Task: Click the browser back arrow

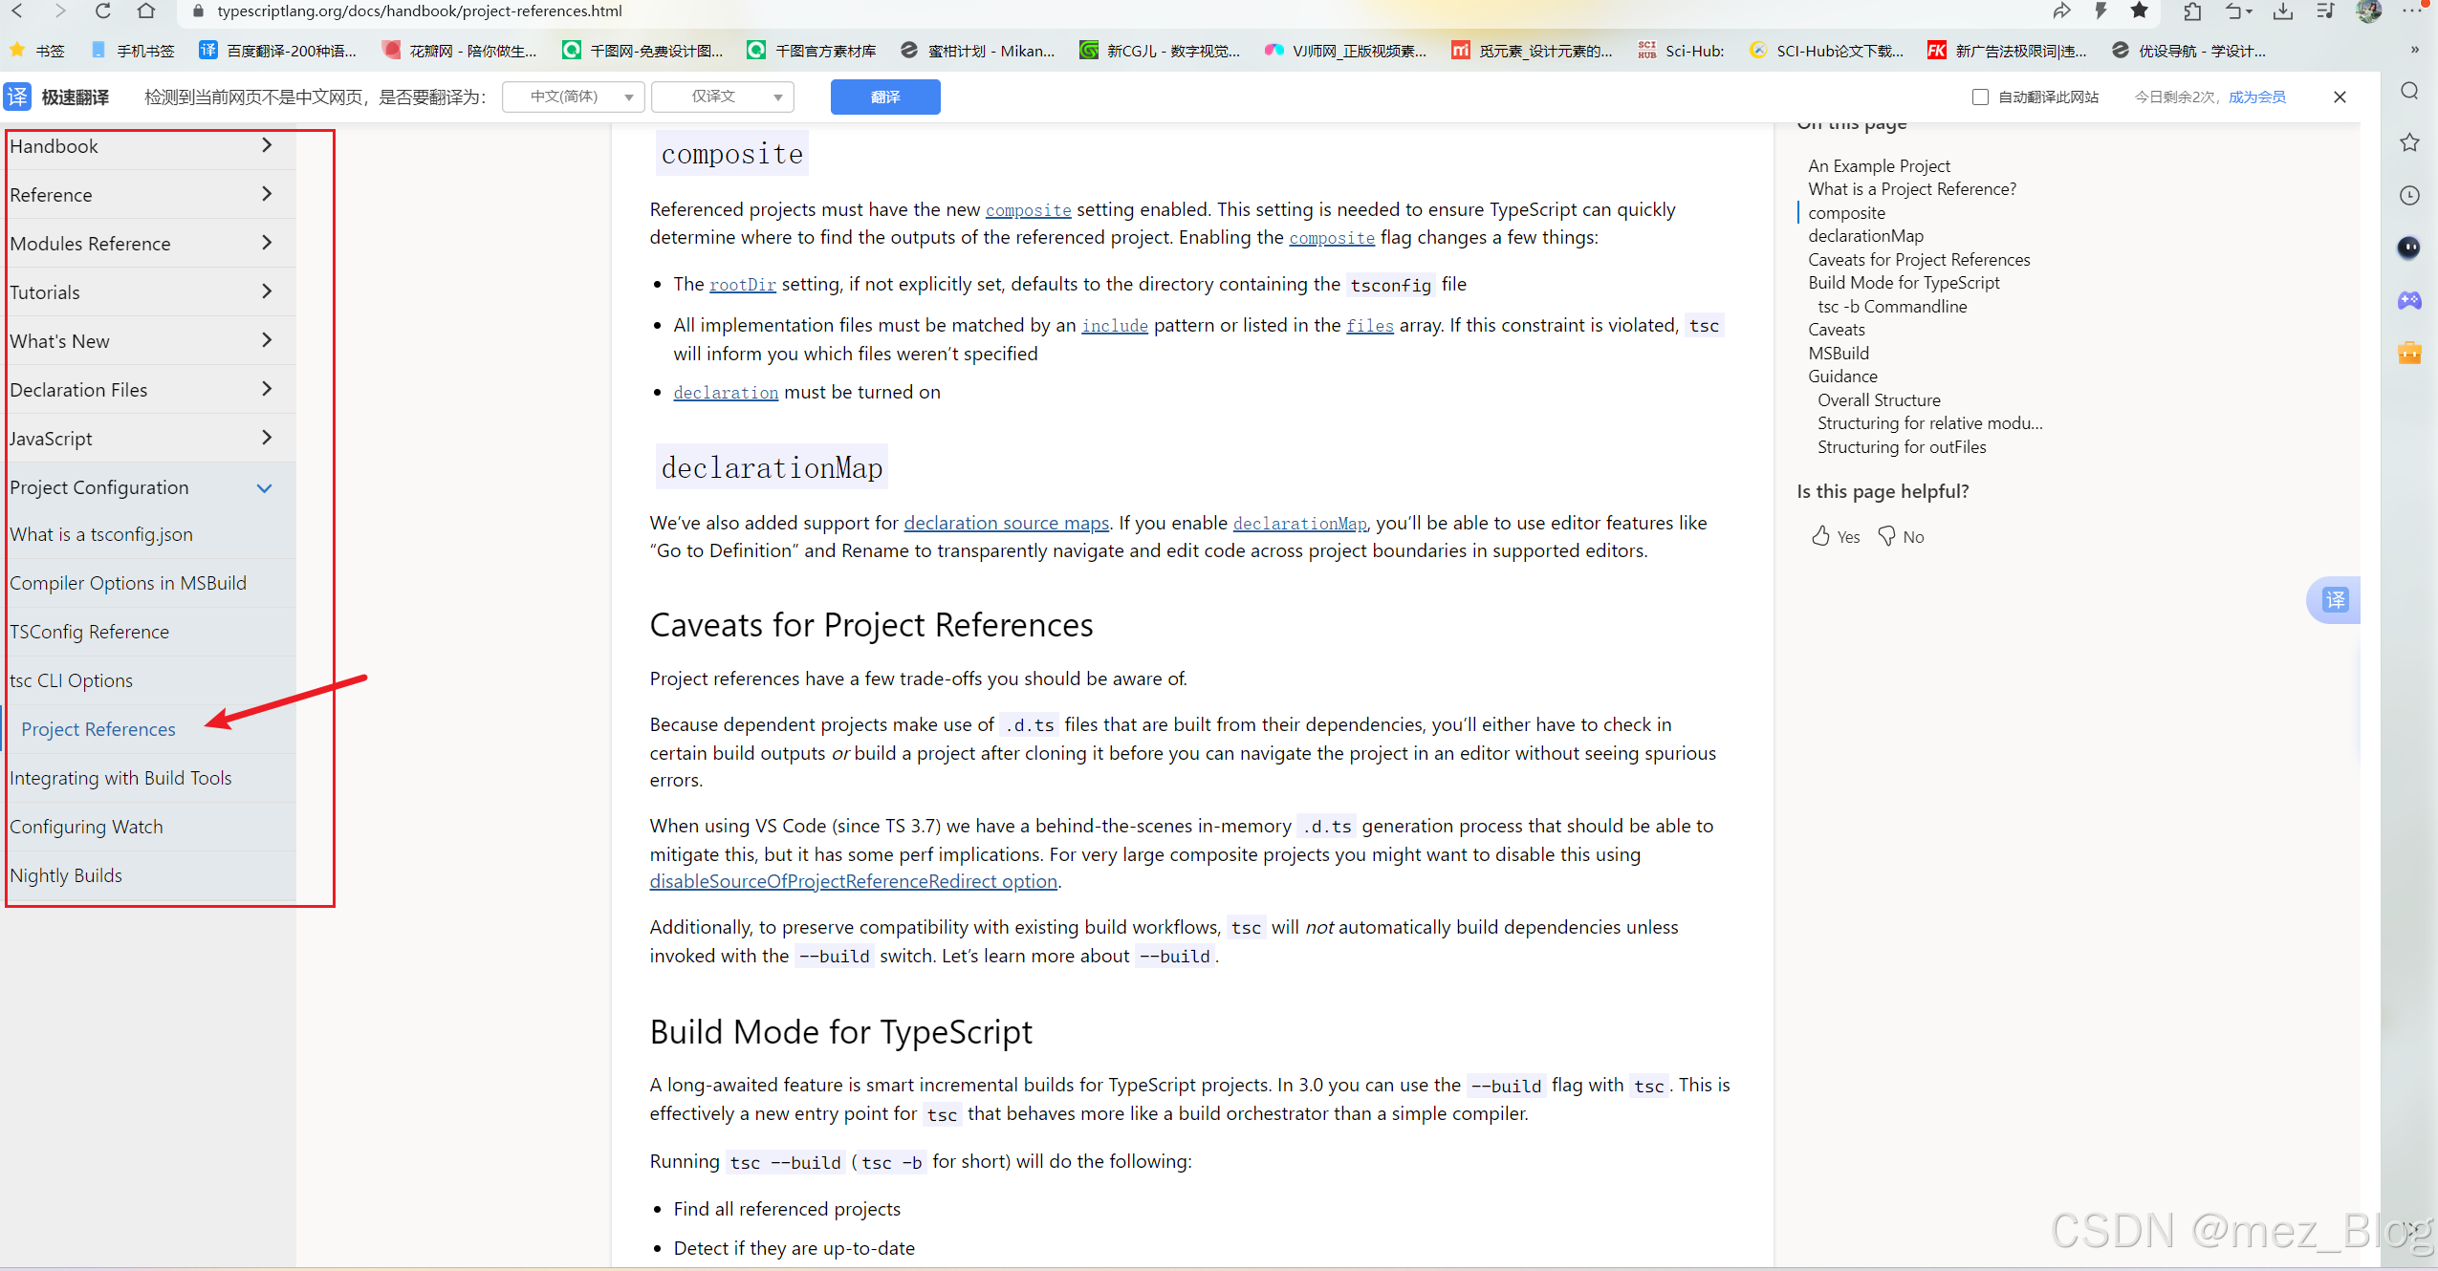Action: (17, 11)
